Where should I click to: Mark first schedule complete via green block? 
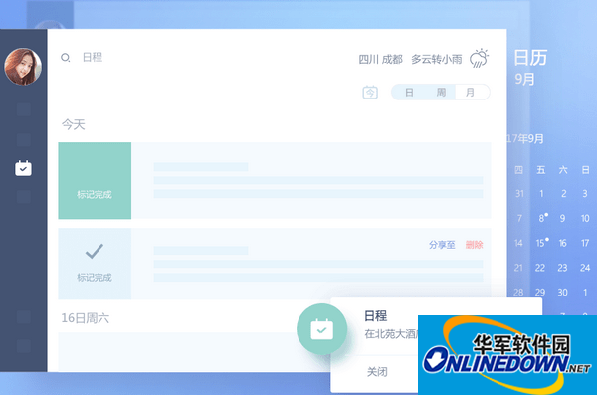95,180
